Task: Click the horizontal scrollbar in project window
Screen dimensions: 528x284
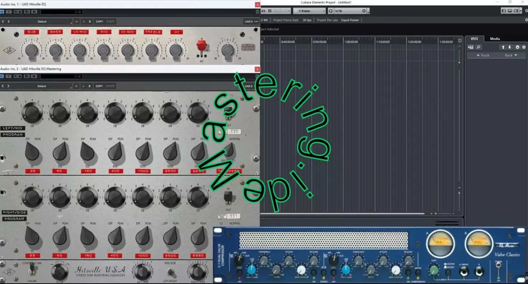Action: (x=343, y=213)
